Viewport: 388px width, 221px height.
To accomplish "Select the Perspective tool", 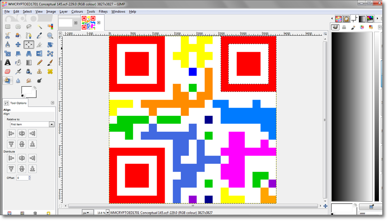I will (x=29, y=54).
